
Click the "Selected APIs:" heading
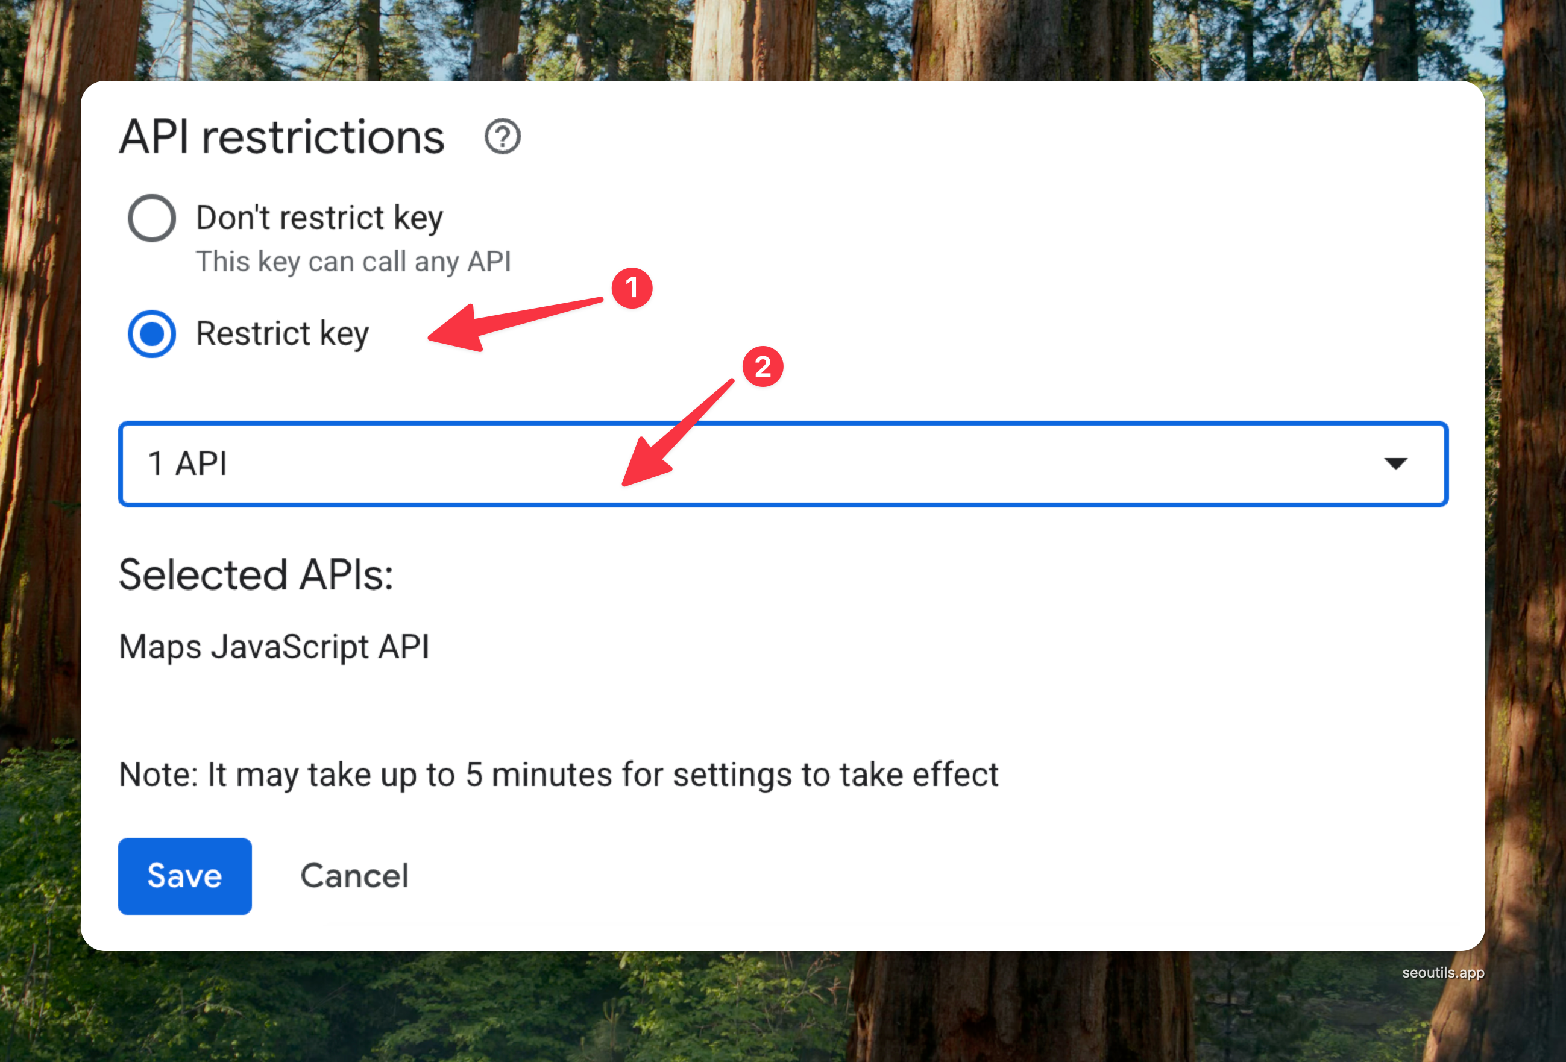click(256, 575)
